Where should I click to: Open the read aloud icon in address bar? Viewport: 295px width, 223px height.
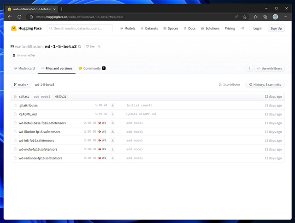tap(236, 17)
